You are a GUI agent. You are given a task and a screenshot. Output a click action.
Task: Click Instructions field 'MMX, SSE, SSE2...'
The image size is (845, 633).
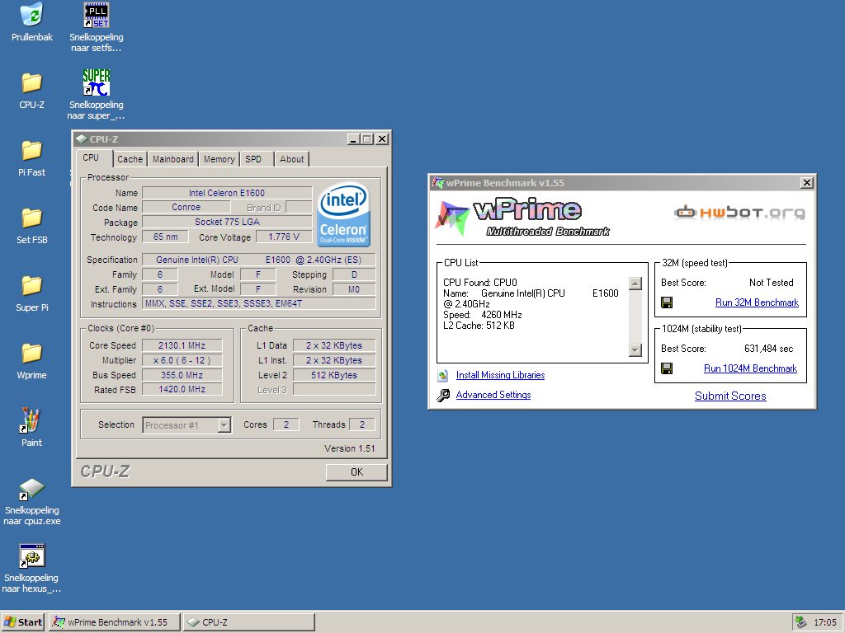click(x=258, y=303)
